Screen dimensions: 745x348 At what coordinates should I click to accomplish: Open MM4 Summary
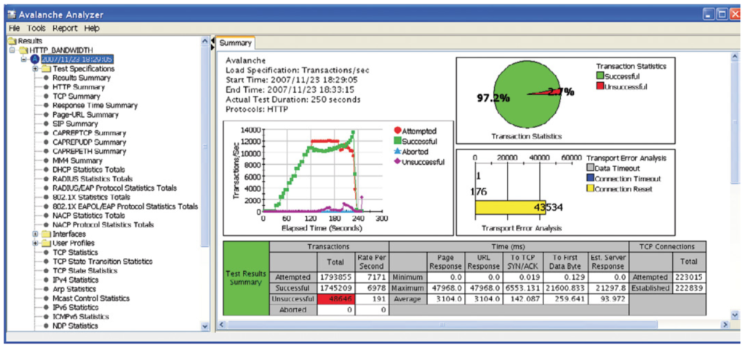(x=77, y=161)
